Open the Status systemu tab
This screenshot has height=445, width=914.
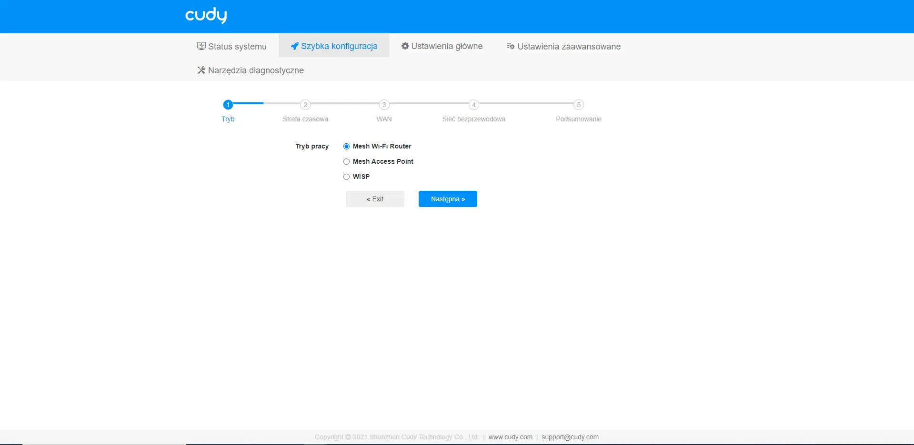click(x=237, y=47)
